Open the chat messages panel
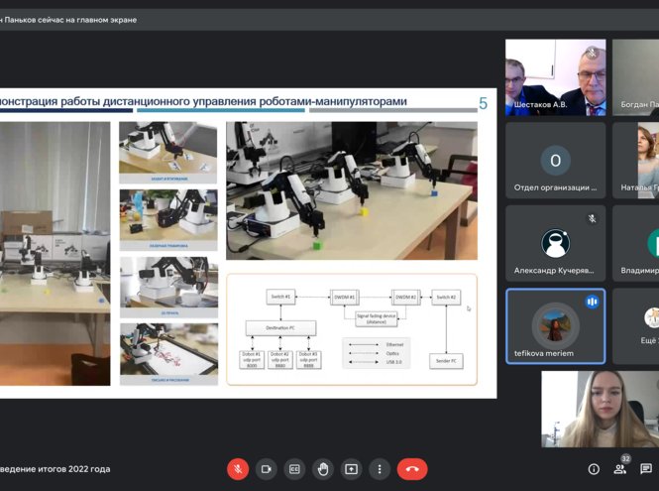 pos(646,469)
